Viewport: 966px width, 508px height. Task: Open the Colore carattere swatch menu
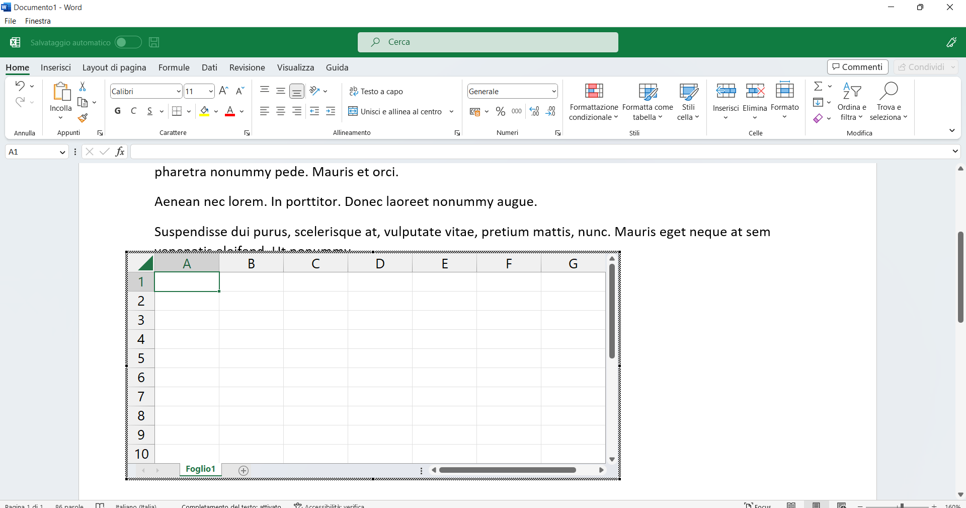(x=242, y=111)
